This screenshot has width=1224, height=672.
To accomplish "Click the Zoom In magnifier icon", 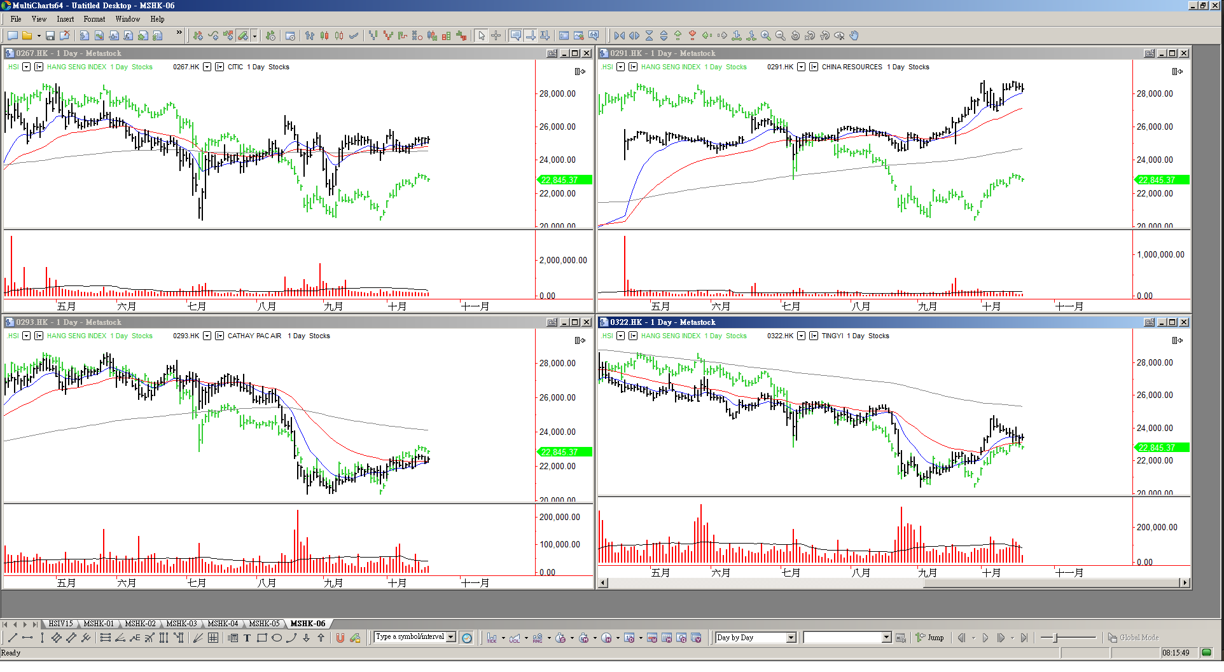I will [766, 36].
